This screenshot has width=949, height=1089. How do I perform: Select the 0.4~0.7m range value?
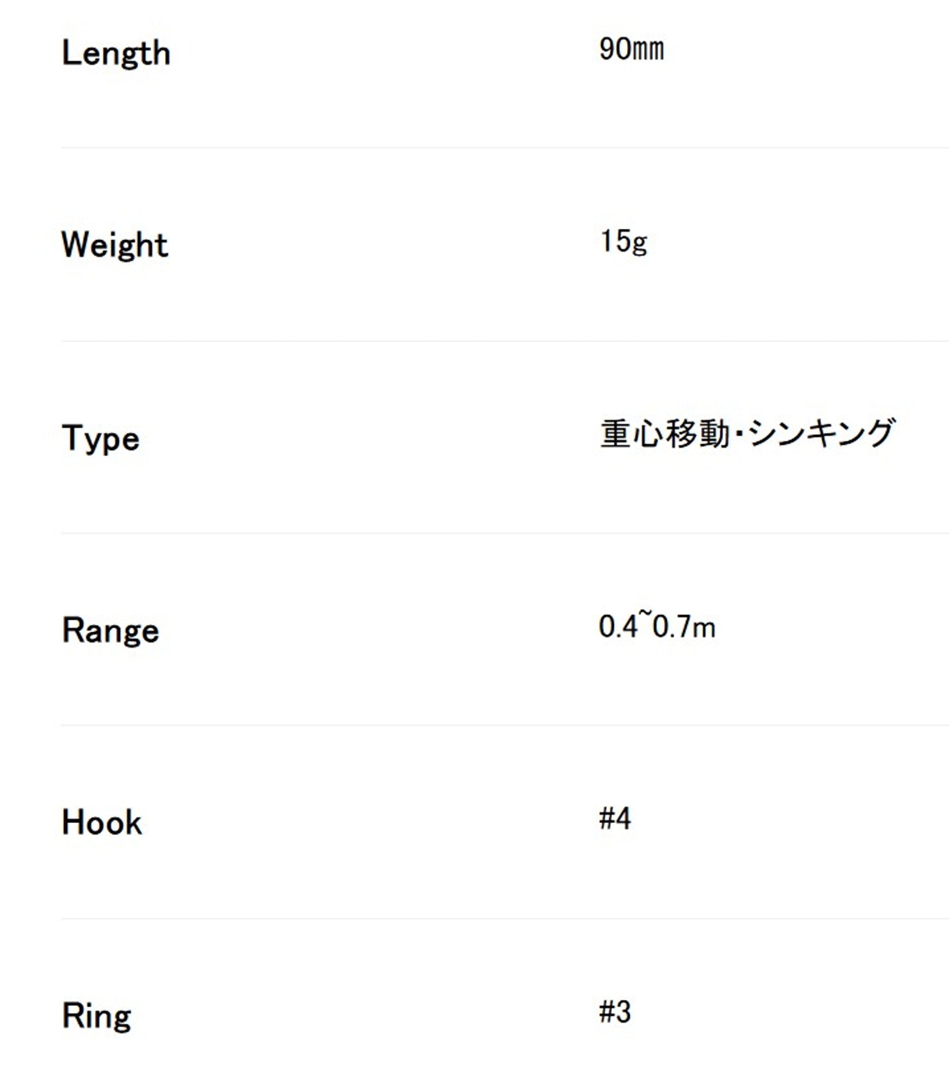point(657,626)
